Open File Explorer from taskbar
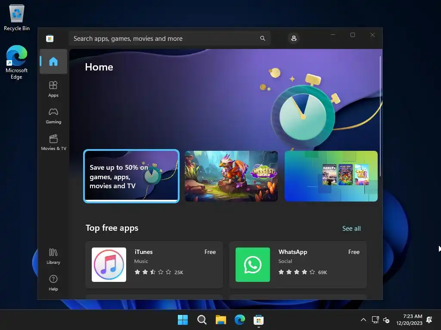Viewport: 441px width, 330px height. click(x=221, y=320)
